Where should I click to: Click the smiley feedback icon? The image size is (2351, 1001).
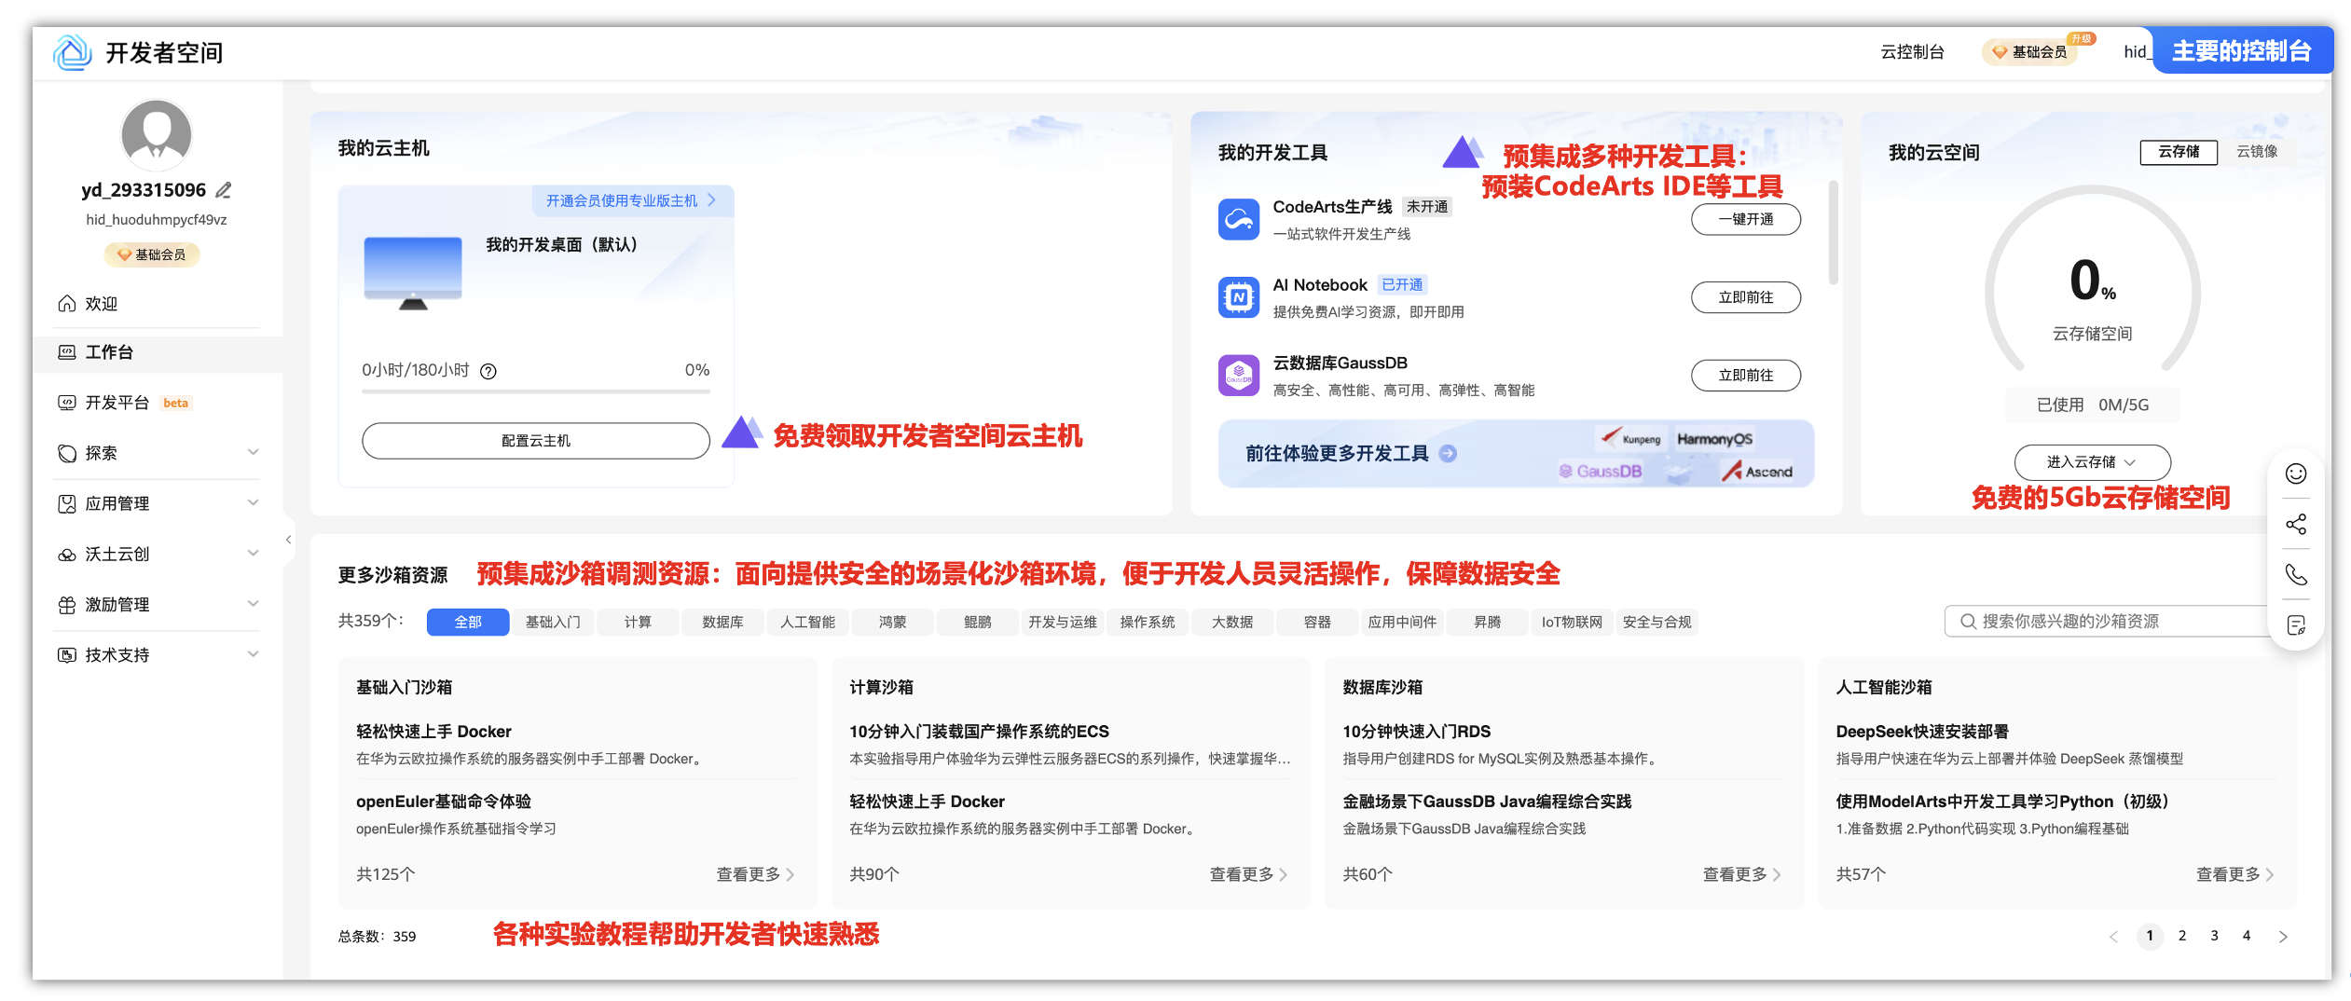(2296, 473)
